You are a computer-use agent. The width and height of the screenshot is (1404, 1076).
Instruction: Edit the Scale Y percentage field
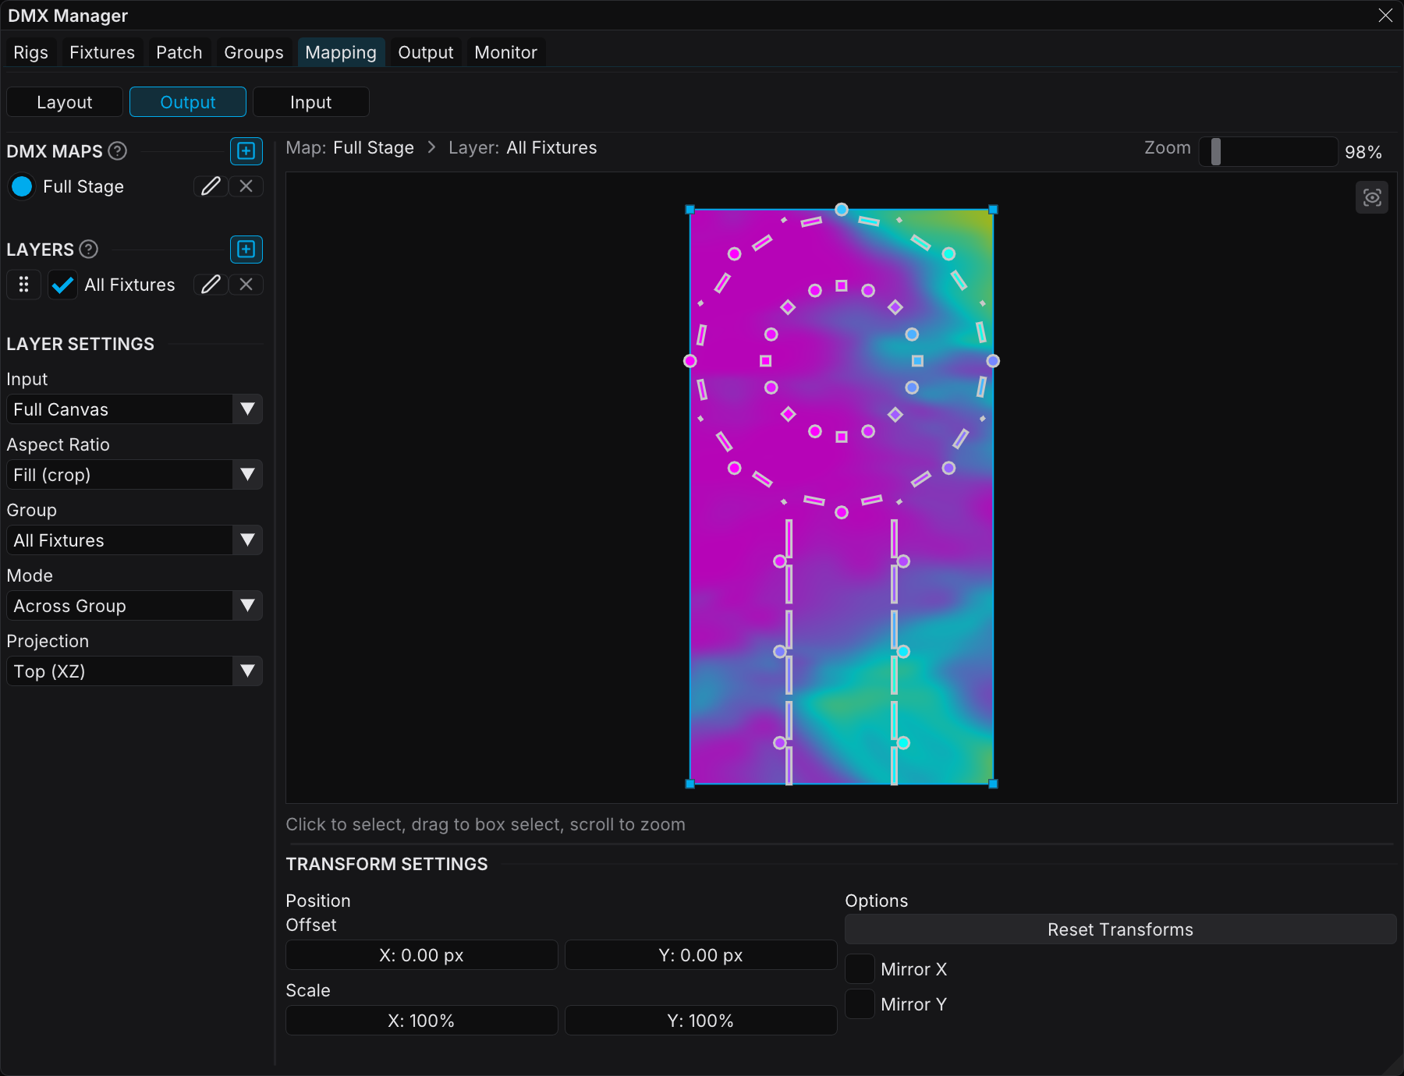pos(701,1021)
